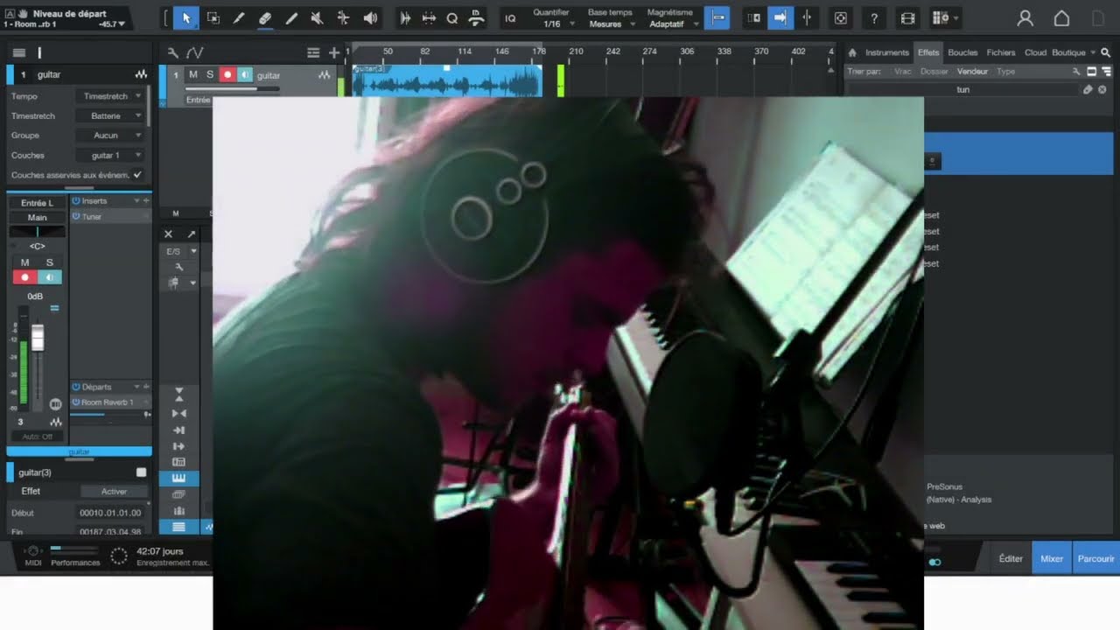
Task: Click the browser search magnifier icon
Action: (x=1106, y=52)
